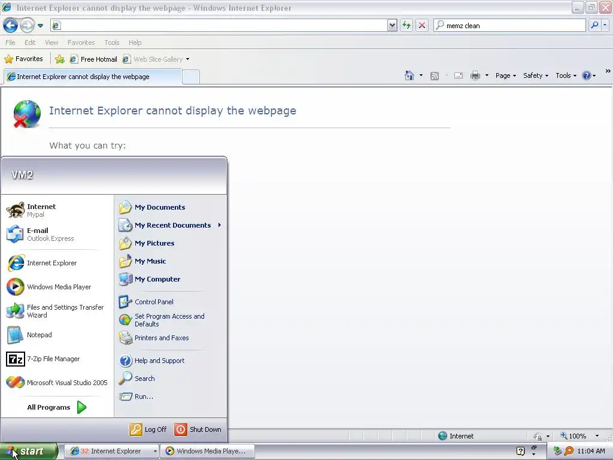Open Set Program Access and Defaults
The width and height of the screenshot is (613, 460).
[x=171, y=320]
